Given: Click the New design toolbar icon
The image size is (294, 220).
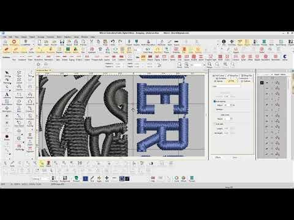Looking at the screenshot, I should [x=40, y=43].
